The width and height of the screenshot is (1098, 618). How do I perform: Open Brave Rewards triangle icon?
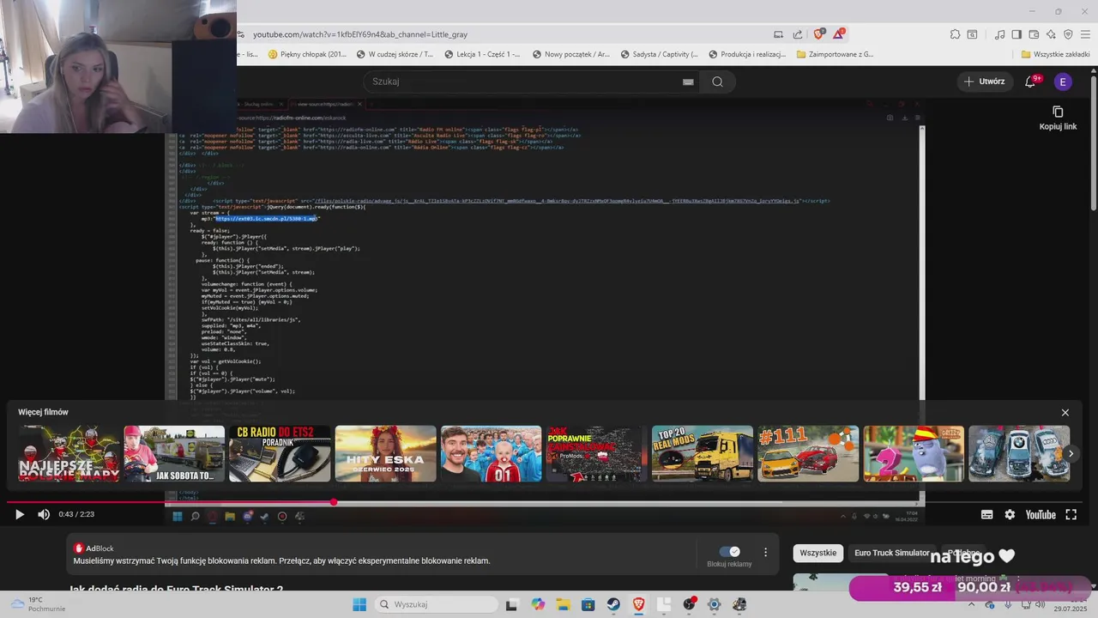coord(838,34)
